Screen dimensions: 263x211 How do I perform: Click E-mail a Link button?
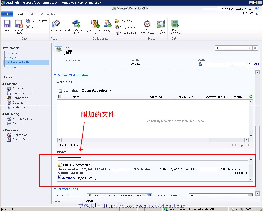[x=126, y=33]
